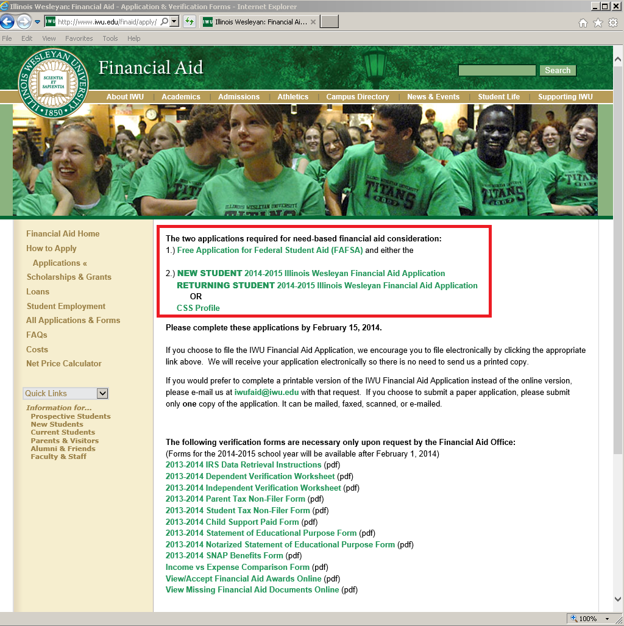Open the address bar autocomplete dropdown arrow

(174, 22)
